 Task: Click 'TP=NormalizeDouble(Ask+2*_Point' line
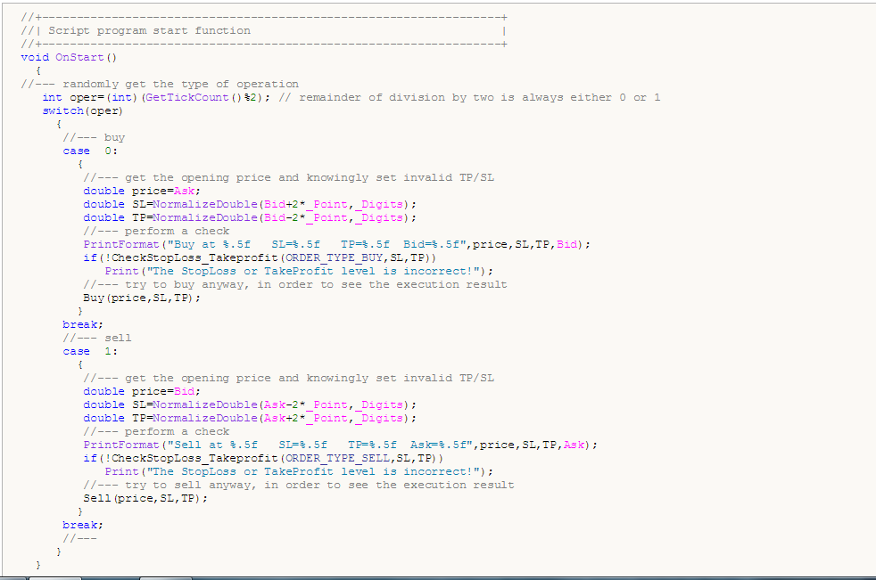[x=250, y=418]
